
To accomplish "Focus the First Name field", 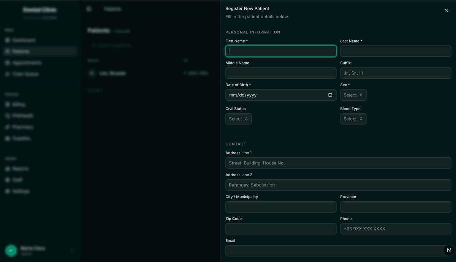I will 281,51.
